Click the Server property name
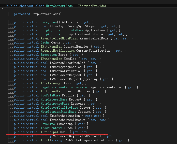The width and height of the screenshot is (177, 144). coord(85,108)
